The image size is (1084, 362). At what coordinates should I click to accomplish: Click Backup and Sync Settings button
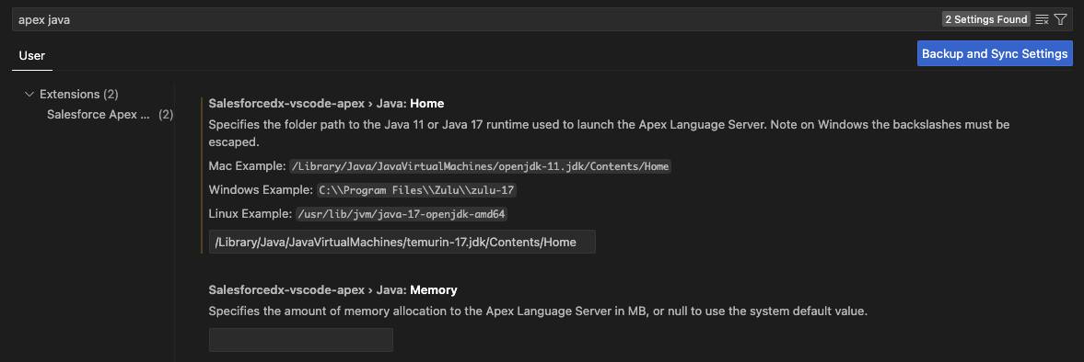click(x=995, y=53)
